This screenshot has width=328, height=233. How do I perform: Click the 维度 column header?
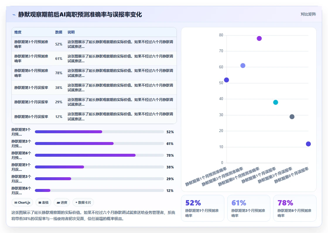coord(18,32)
